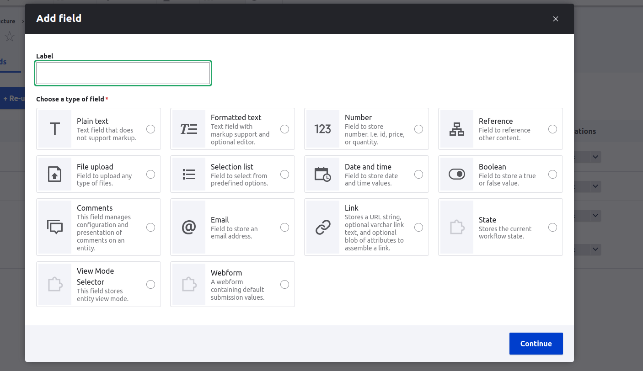Click the Continue button
The image size is (643, 371).
(x=536, y=344)
